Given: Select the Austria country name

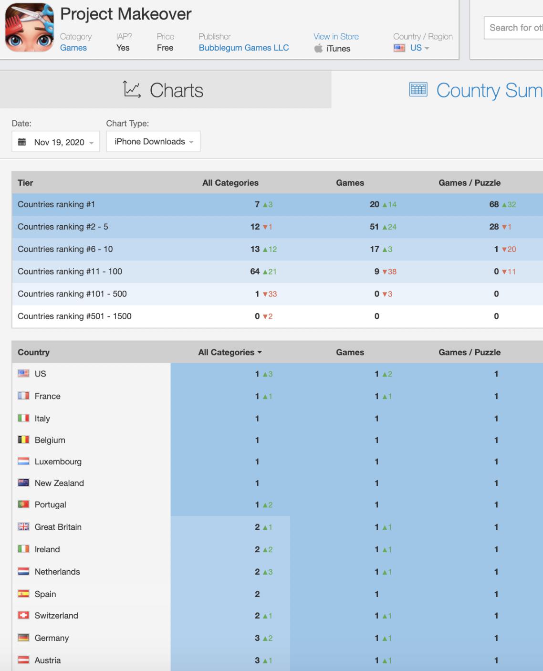Looking at the screenshot, I should (48, 661).
